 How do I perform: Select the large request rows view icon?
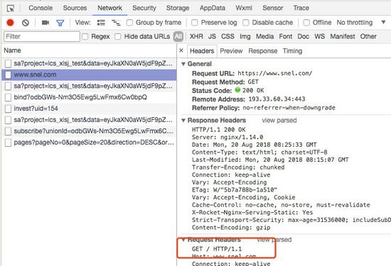point(101,23)
